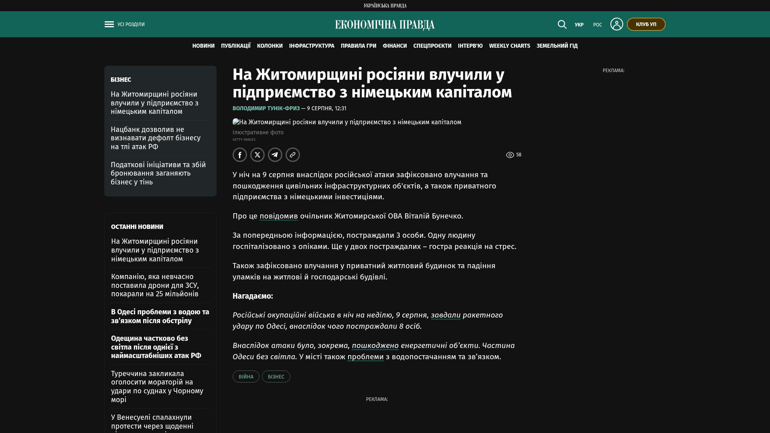Open Фінанси section

(x=395, y=46)
